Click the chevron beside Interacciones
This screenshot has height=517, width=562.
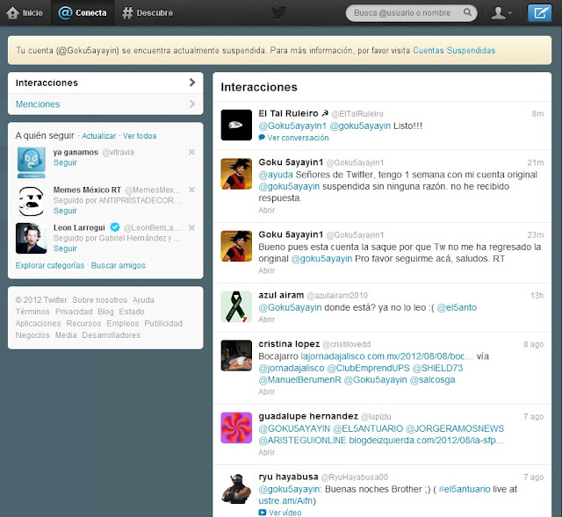point(192,83)
